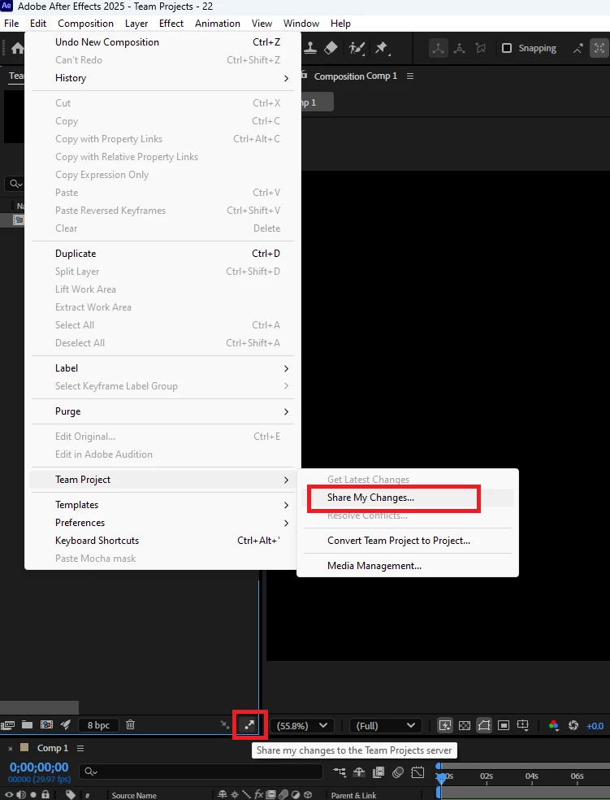Get latest Team Project changes icon
This screenshot has height=800, width=610.
pos(224,724)
